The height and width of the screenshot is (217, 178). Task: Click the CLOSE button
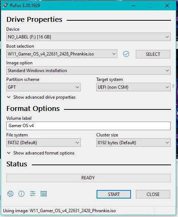(x=153, y=194)
